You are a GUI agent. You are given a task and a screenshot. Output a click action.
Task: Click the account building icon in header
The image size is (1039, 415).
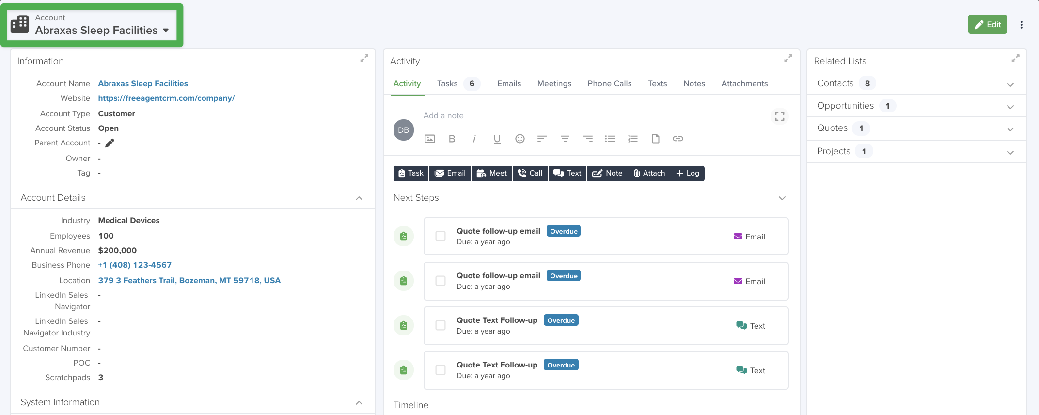[20, 24]
